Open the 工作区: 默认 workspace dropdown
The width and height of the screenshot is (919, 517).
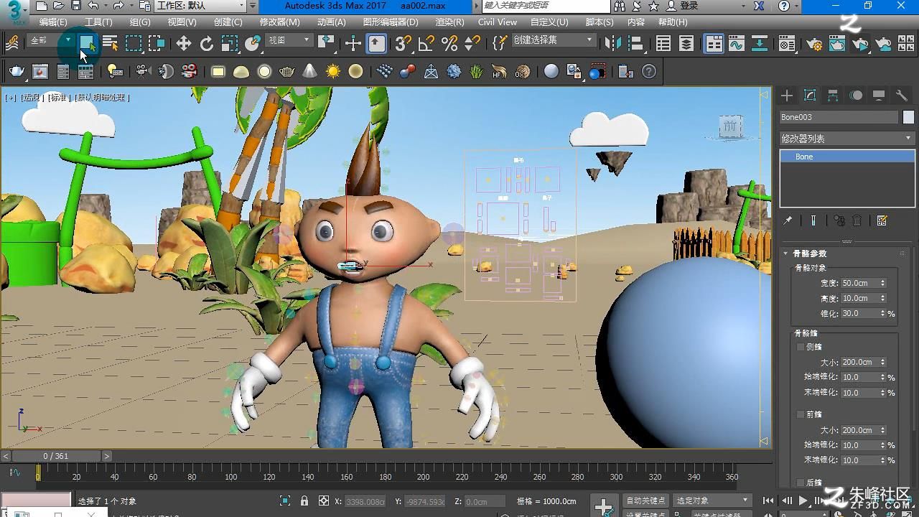tap(201, 6)
